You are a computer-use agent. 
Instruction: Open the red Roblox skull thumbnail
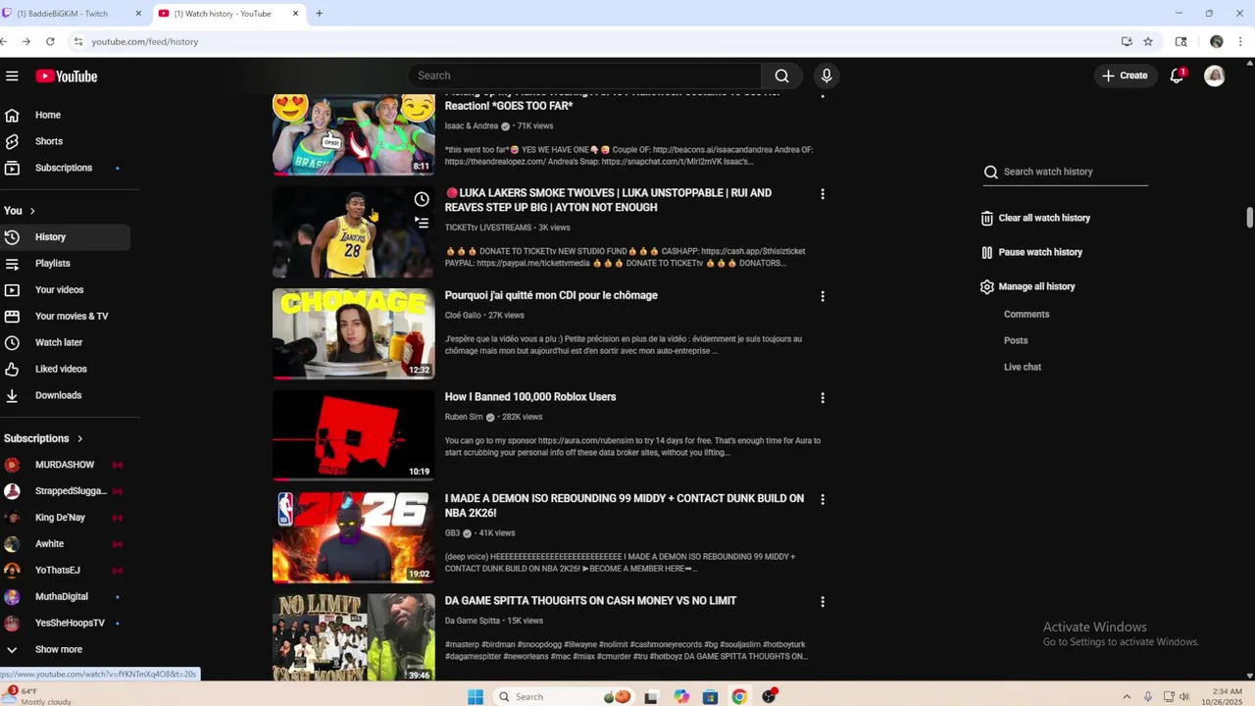[x=354, y=435]
